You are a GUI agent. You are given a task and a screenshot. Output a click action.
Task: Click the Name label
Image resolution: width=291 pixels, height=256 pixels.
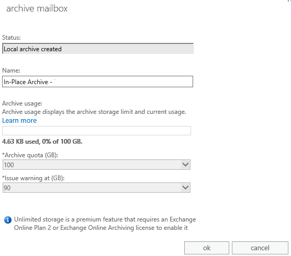coord(11,71)
